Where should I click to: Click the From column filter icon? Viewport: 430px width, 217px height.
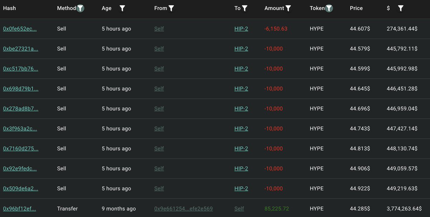[171, 8]
